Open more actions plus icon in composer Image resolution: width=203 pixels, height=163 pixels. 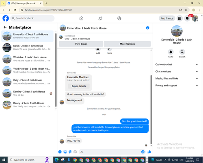pos(60,152)
